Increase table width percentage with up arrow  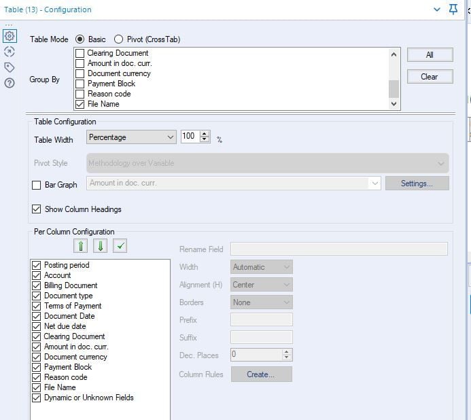205,134
